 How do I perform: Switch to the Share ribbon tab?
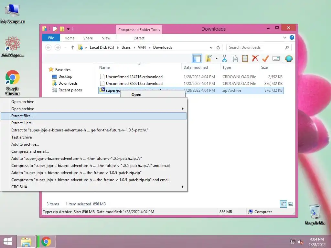click(x=88, y=38)
